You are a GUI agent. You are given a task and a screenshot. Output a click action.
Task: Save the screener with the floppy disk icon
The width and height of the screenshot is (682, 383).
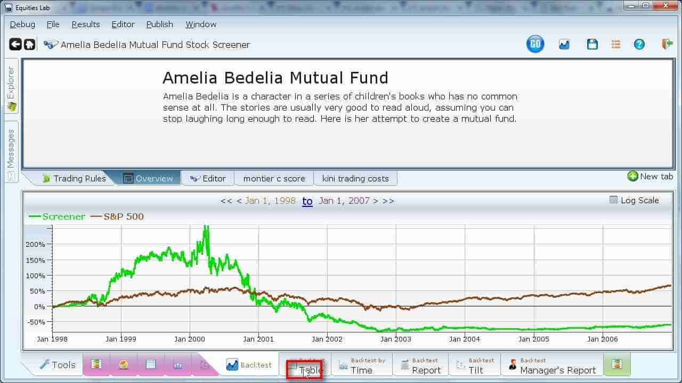pyautogui.click(x=592, y=45)
